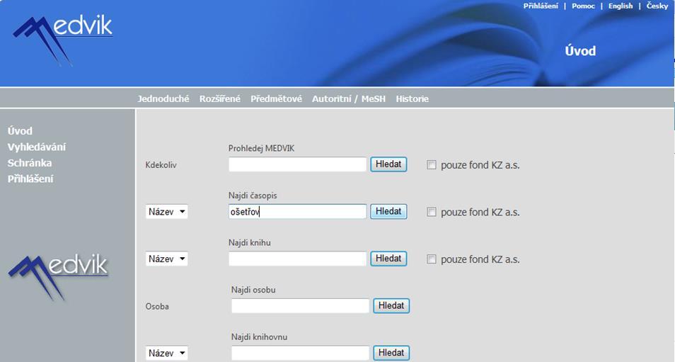Focus the Najdi časopis field containing ošetřov
Image resolution: width=675 pixels, height=362 pixels.
(x=297, y=211)
